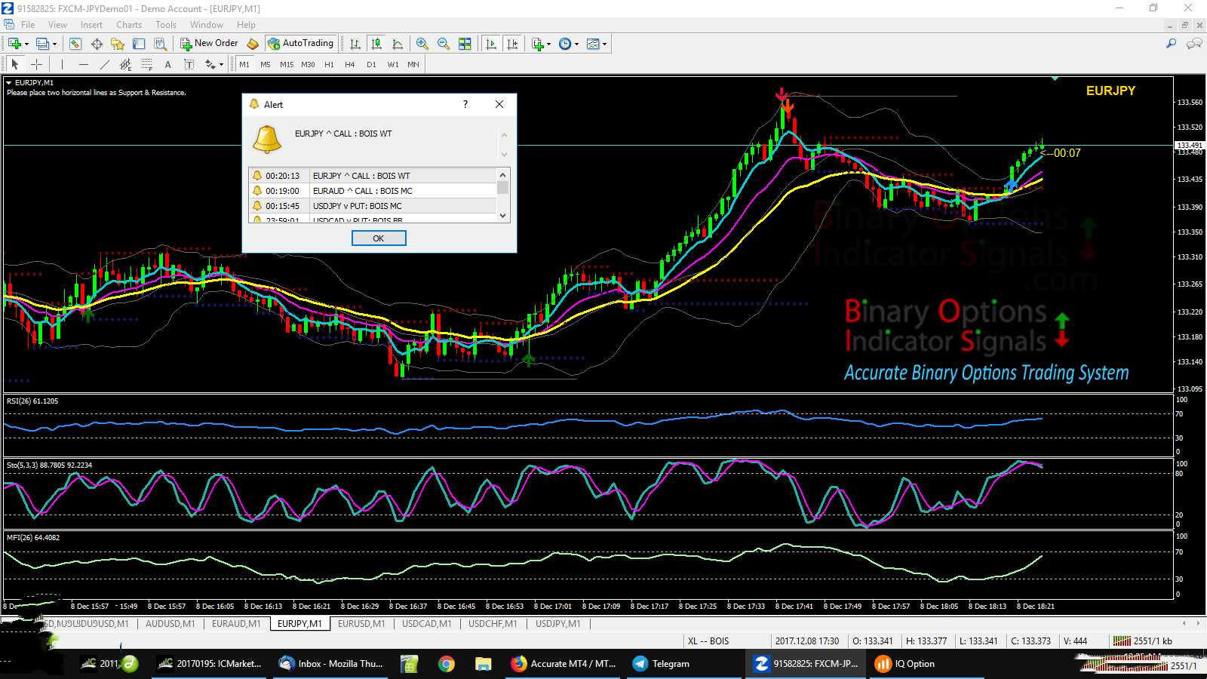
Task: Switch chart to Bar Chart mode
Action: [355, 44]
